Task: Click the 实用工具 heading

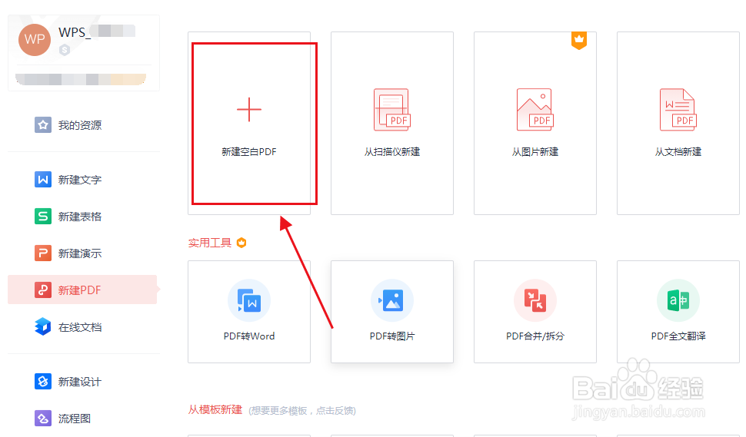Action: (x=210, y=243)
